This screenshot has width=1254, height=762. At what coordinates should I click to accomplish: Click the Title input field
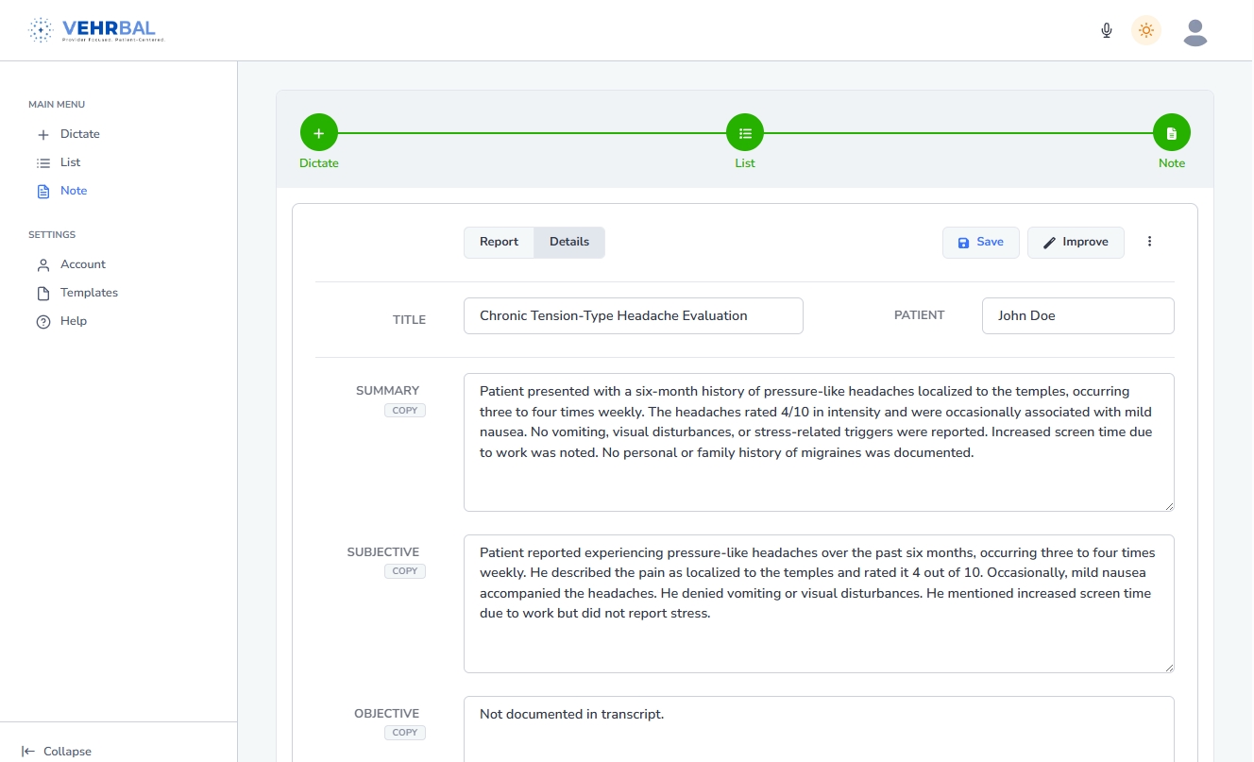[x=633, y=316]
